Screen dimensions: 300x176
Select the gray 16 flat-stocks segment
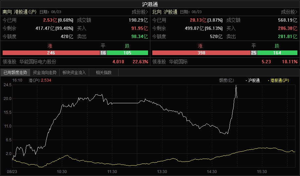pyautogui.click(x=103, y=53)
